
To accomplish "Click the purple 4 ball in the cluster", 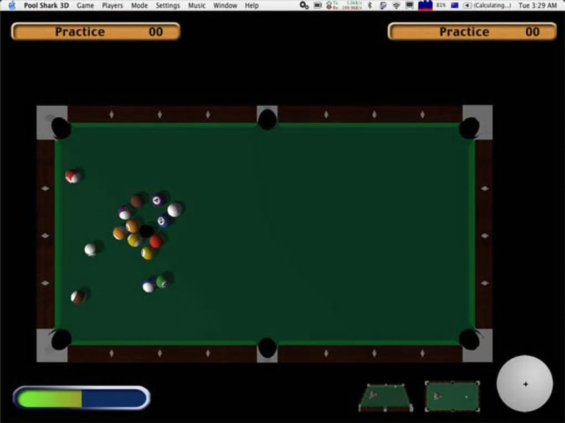I will coord(157,200).
